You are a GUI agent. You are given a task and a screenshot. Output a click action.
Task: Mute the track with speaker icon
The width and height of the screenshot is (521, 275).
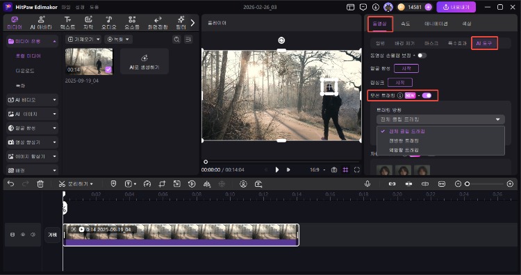33,235
